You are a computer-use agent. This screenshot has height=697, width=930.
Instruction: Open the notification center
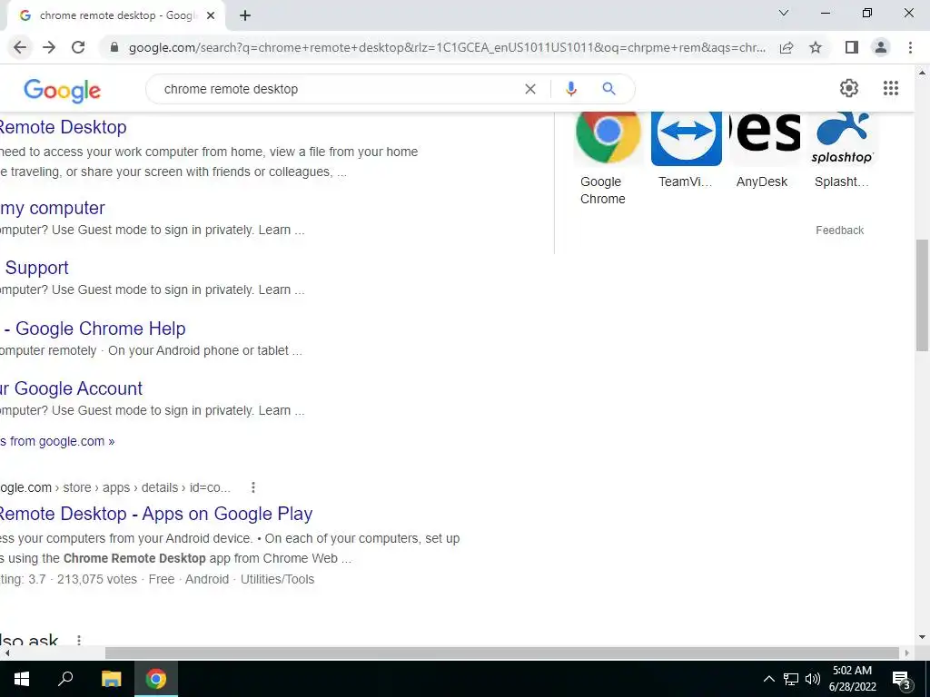pyautogui.click(x=902, y=679)
